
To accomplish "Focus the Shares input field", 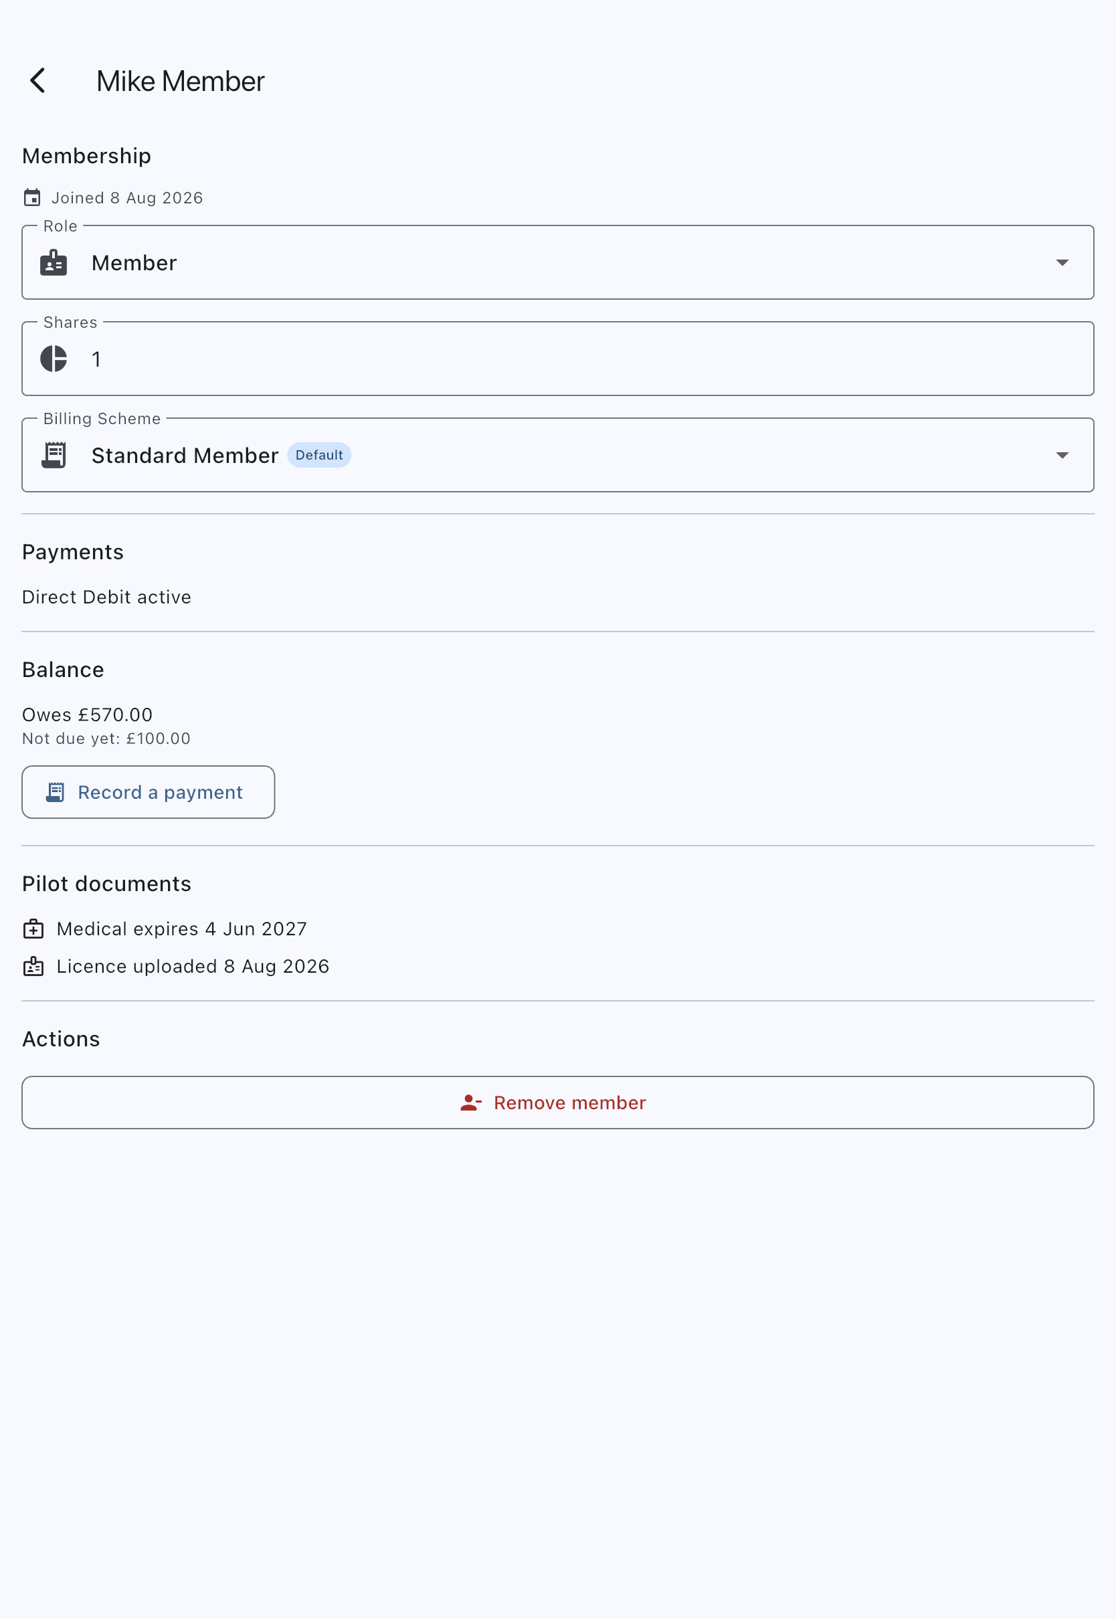I will (x=558, y=359).
